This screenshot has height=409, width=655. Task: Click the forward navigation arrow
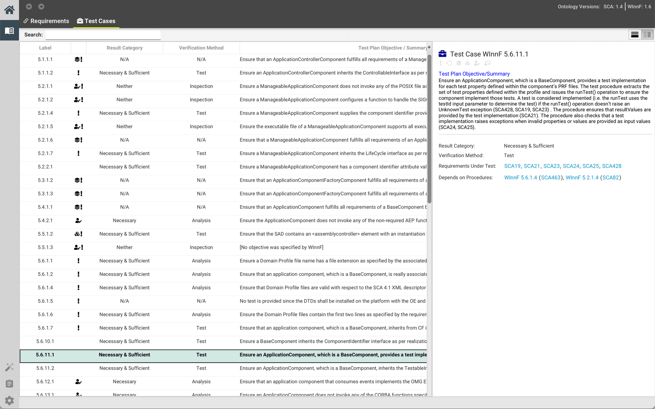point(41,6)
